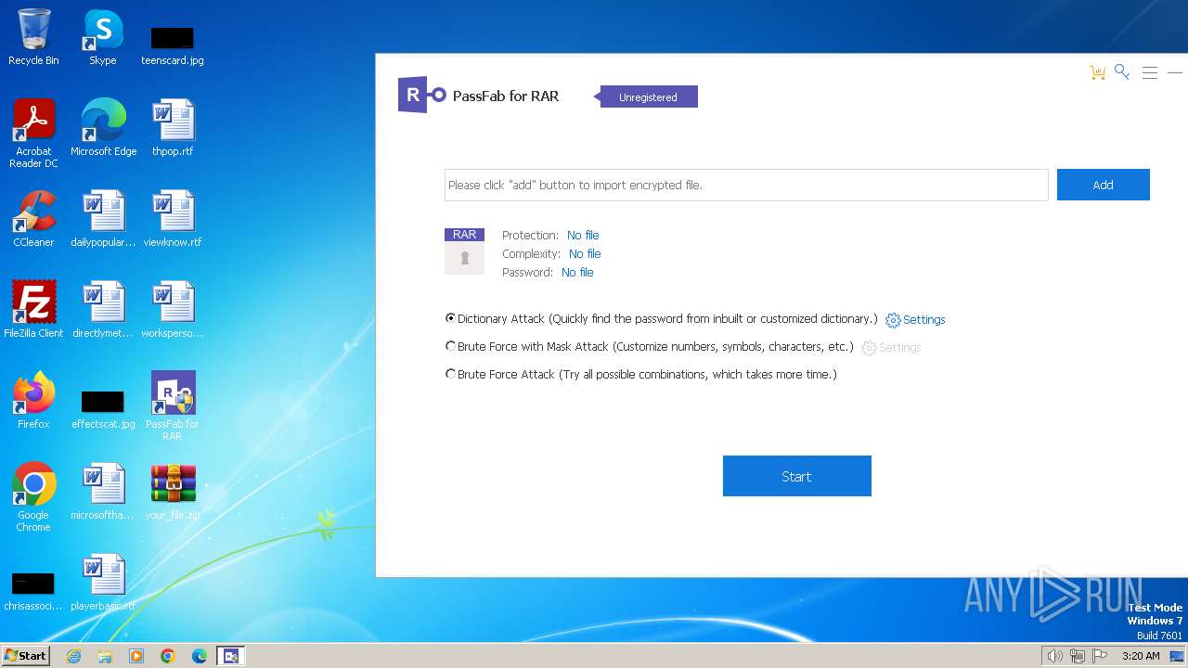This screenshot has height=668, width=1188.
Task: Select the playerbasic.rtf desktop file
Action: pos(103,583)
